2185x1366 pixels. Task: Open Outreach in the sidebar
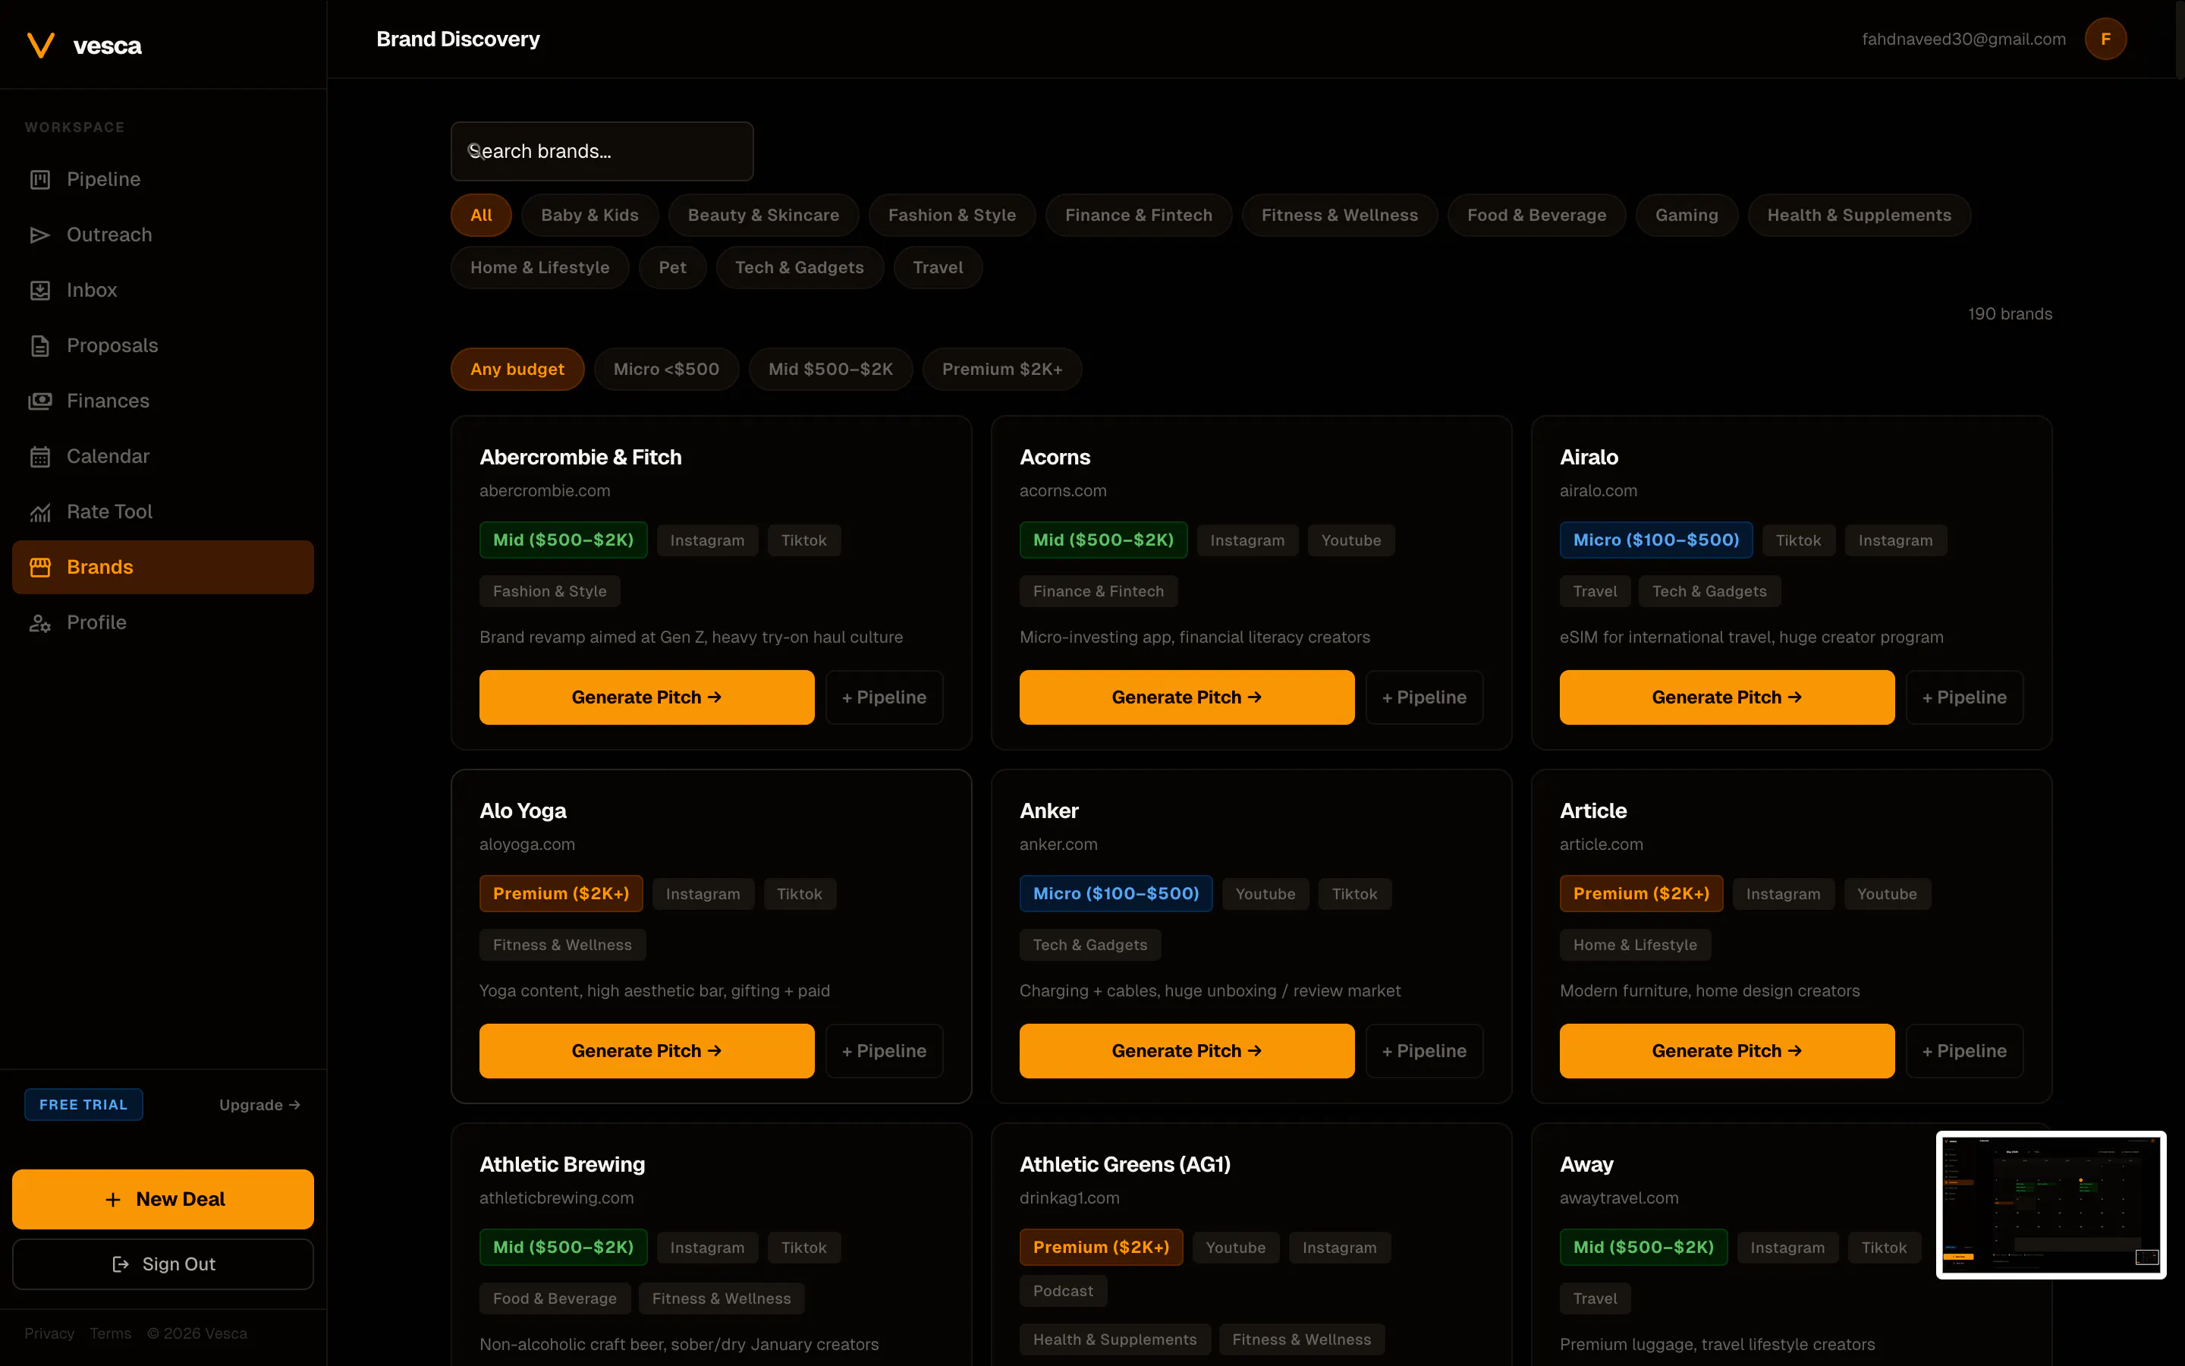[x=162, y=235]
